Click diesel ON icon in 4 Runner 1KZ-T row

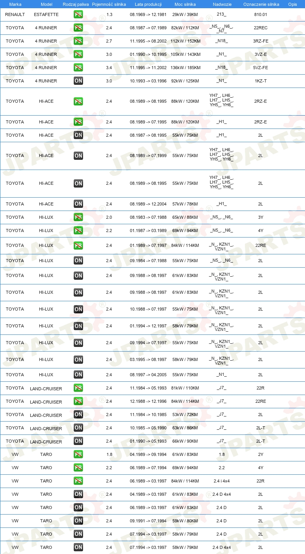[x=78, y=81]
